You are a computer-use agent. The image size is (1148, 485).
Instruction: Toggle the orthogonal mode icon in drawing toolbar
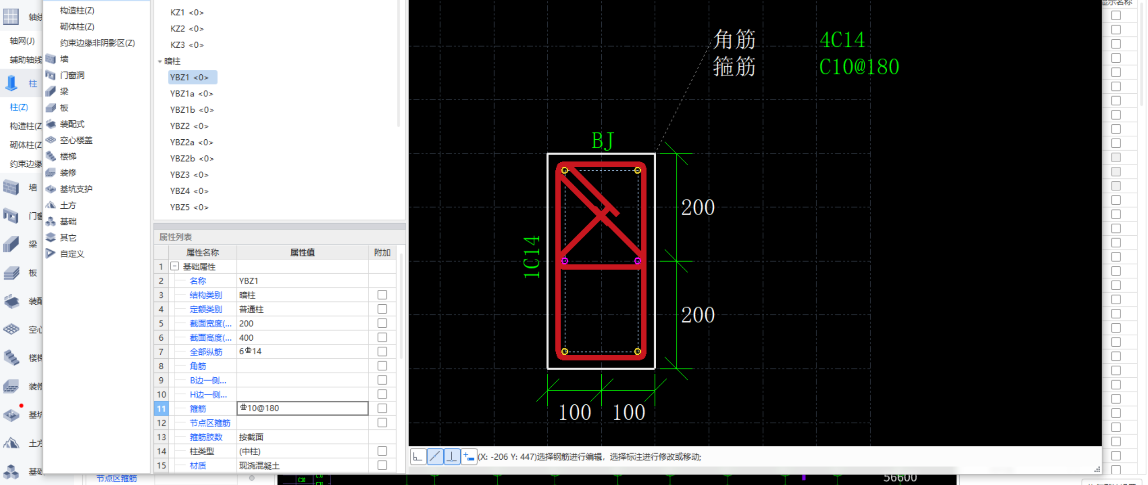[417, 457]
